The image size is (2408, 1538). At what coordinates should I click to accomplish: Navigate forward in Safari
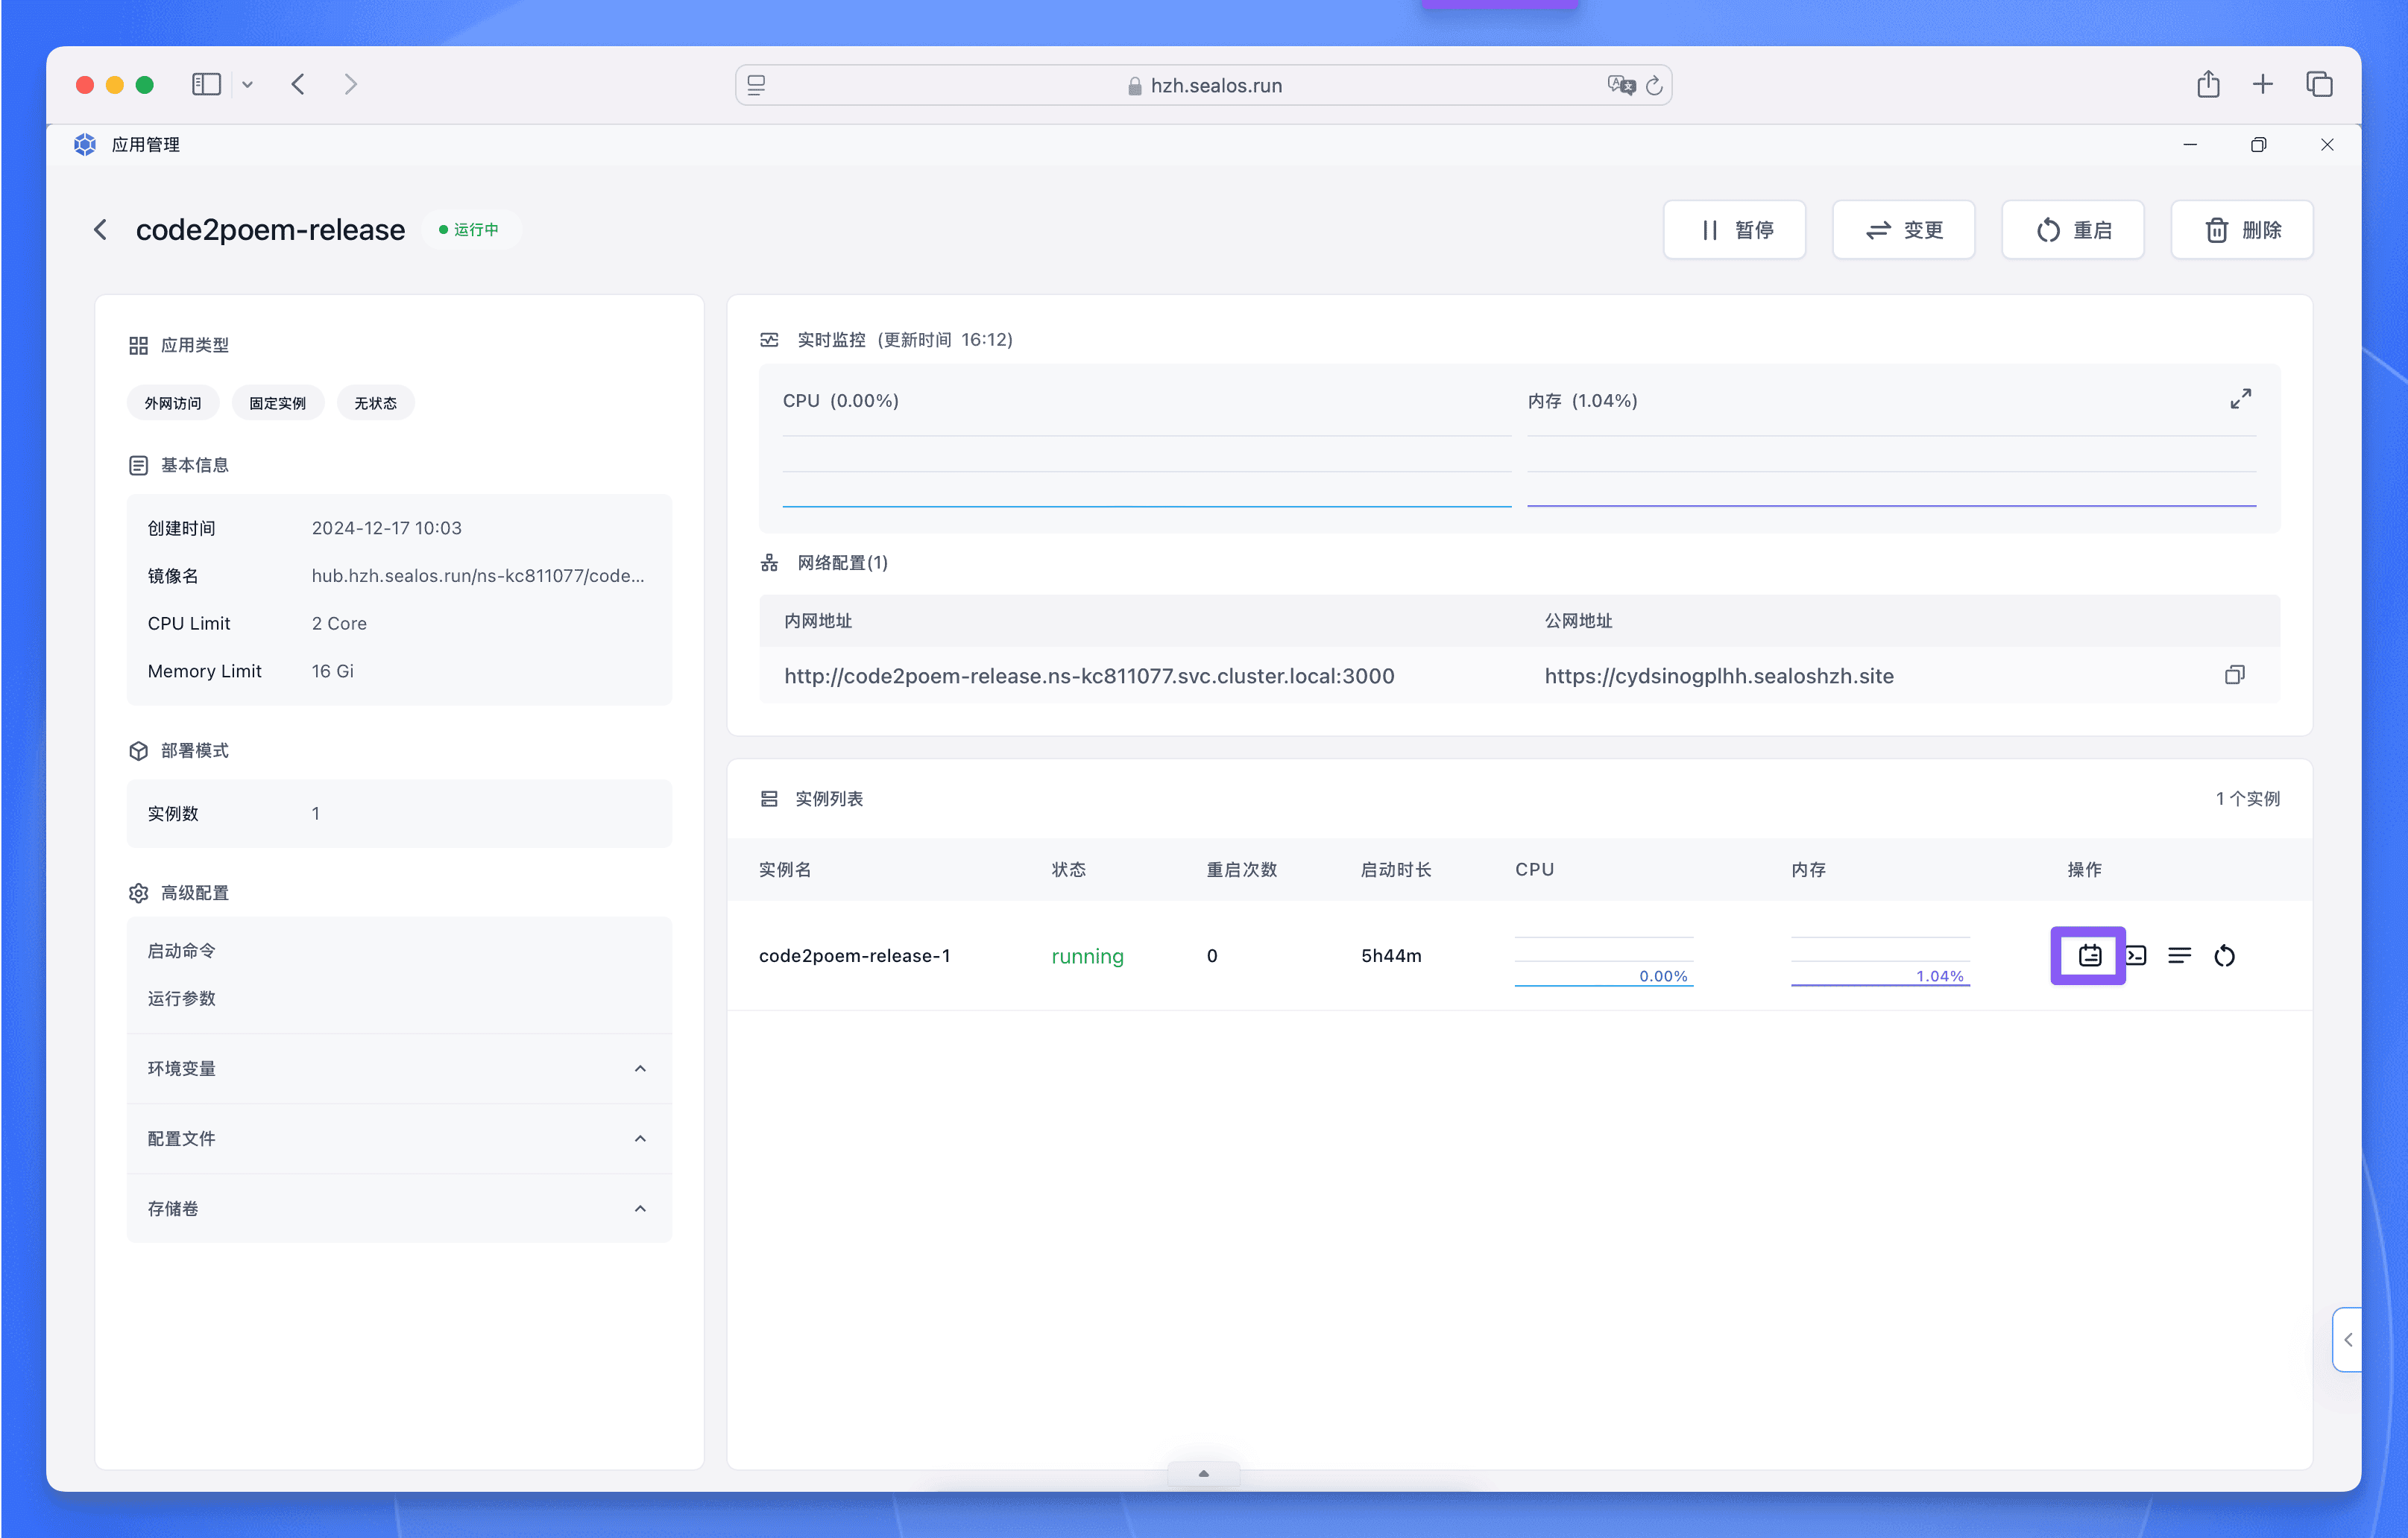[x=350, y=84]
